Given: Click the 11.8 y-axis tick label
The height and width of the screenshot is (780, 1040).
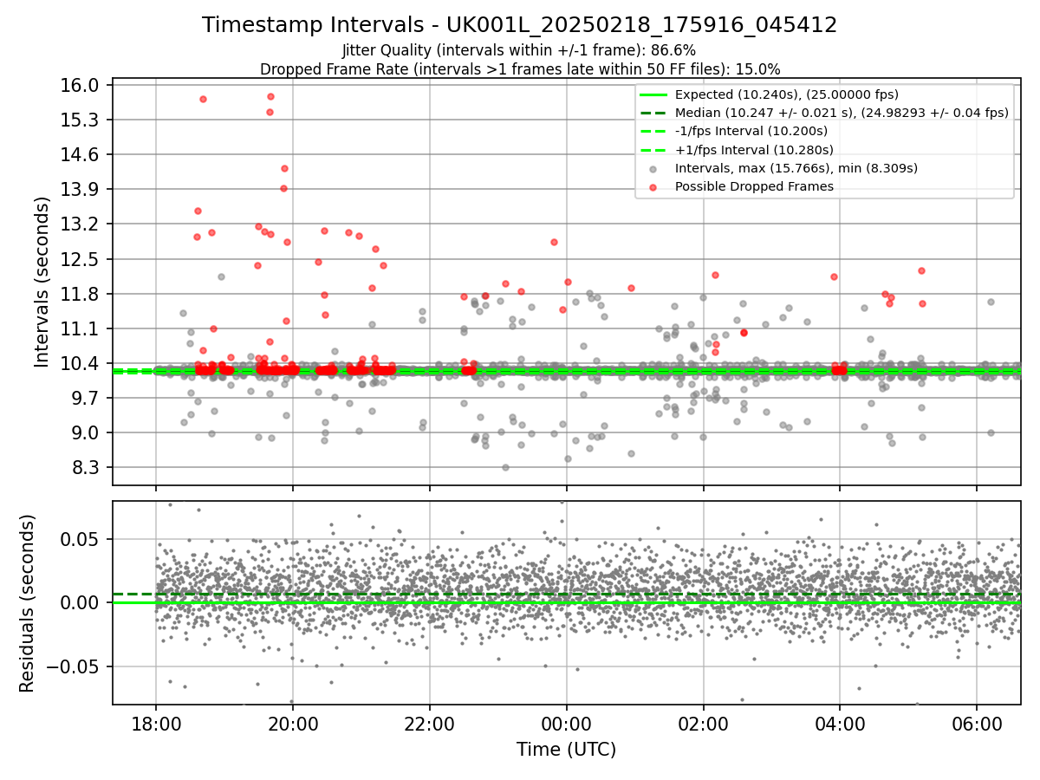Looking at the screenshot, I should tap(81, 294).
